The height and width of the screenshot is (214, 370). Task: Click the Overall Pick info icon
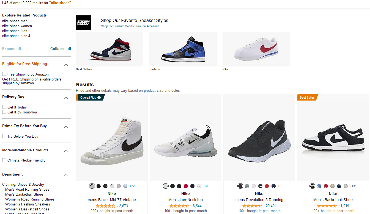tap(99, 98)
